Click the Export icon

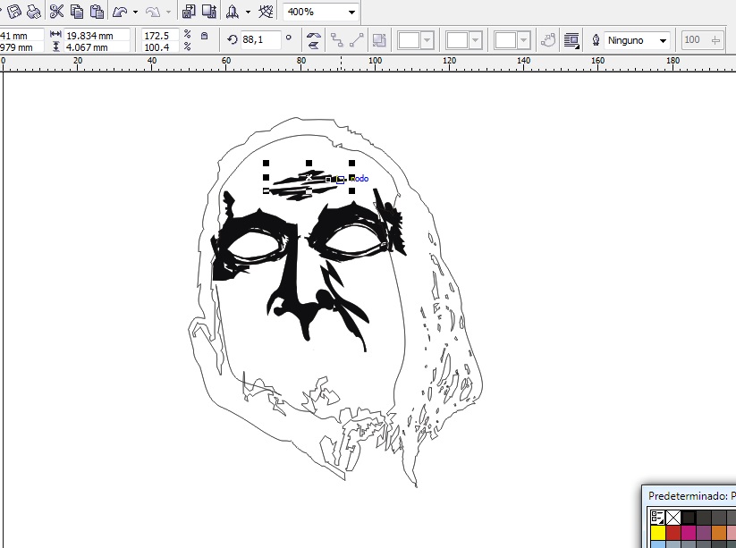pyautogui.click(x=209, y=12)
